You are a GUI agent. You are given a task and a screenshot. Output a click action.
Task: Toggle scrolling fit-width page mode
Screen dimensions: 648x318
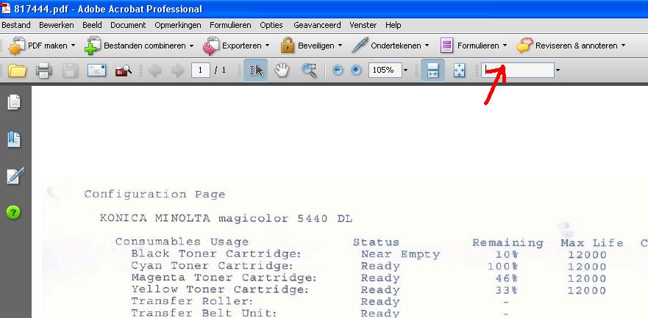tap(432, 70)
